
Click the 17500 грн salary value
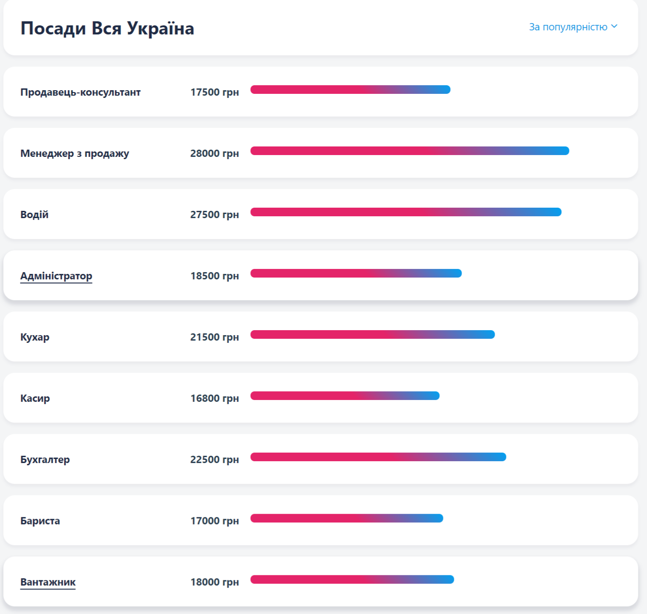pos(214,92)
